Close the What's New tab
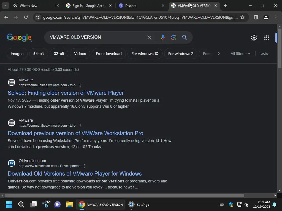282x211 pixels. point(58,6)
